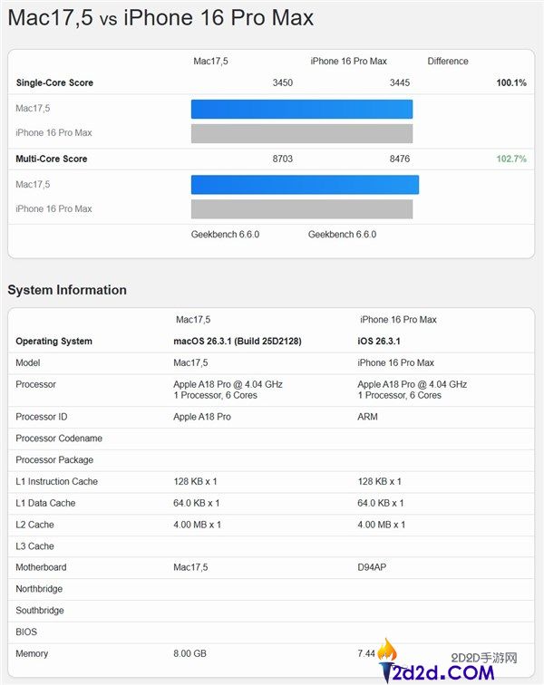Click '4.00 MB x 1' in the Mac17,5 column
This screenshot has height=685, width=544.
click(198, 525)
